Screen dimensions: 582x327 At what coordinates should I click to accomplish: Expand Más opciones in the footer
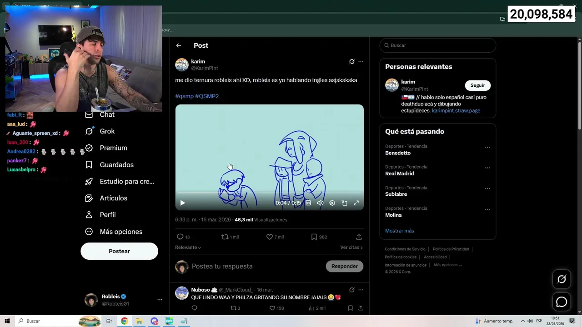tap(447, 265)
